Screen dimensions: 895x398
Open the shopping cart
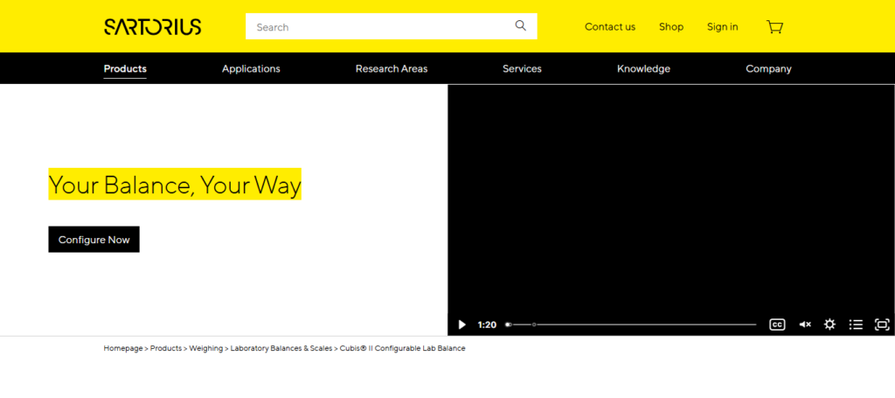point(774,27)
